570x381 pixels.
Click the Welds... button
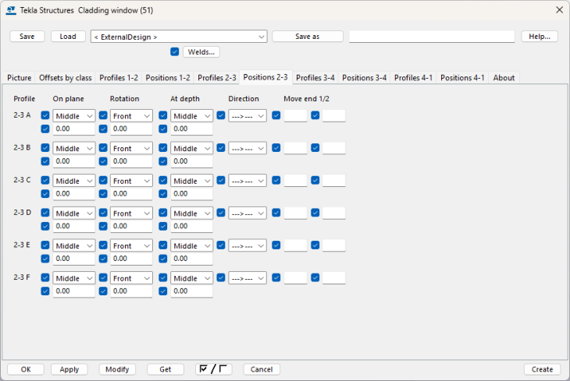click(x=201, y=52)
